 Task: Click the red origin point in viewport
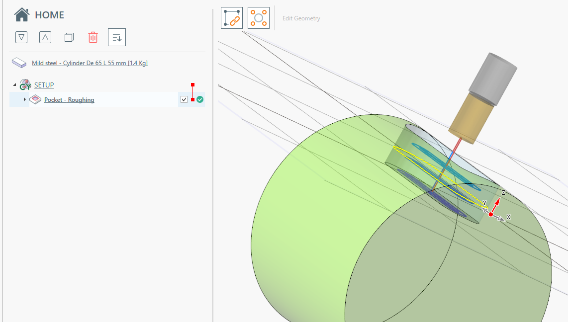click(x=491, y=214)
